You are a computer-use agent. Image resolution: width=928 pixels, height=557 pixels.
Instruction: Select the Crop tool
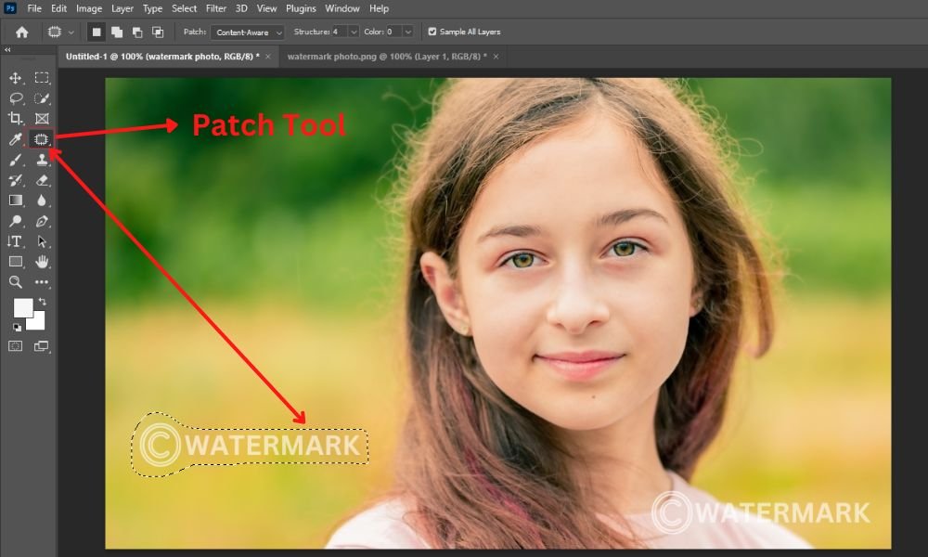coord(16,119)
